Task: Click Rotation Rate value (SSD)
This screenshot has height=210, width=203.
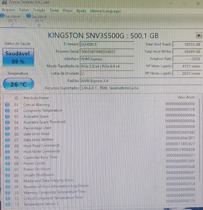Action: (187, 59)
